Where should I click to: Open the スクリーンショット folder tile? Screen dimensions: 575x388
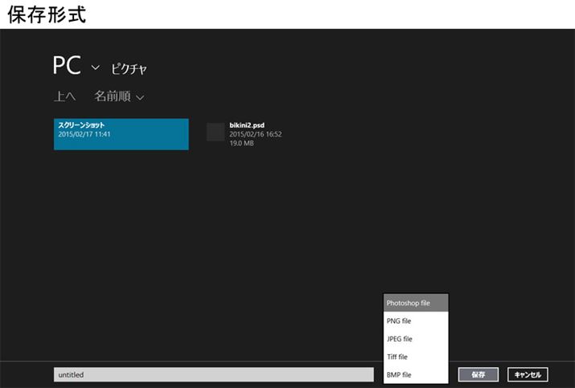[121, 134]
